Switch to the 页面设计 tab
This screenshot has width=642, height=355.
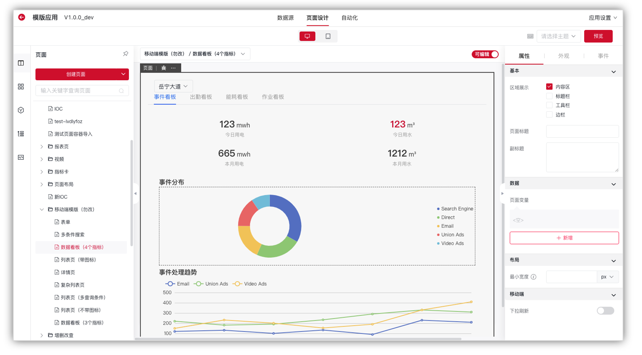coord(317,18)
